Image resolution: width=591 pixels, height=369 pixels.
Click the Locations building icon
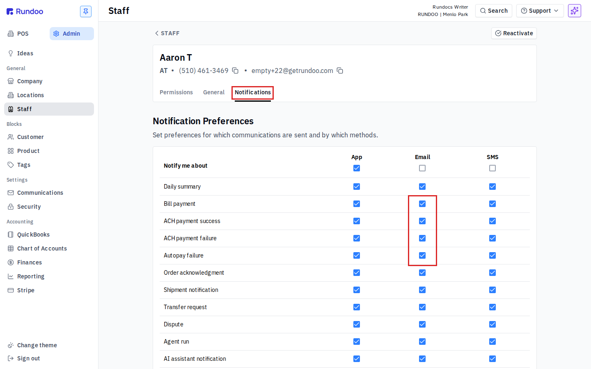(x=11, y=95)
